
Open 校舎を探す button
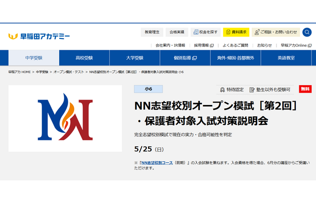pos(205,32)
